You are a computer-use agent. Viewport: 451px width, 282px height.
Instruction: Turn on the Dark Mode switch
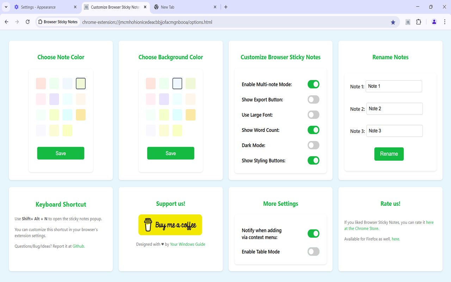(x=313, y=145)
